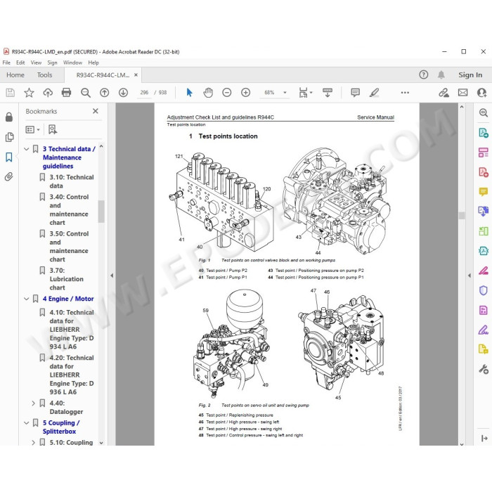Close the R934C-R944C document tab
492x492 pixels.
pyautogui.click(x=136, y=75)
